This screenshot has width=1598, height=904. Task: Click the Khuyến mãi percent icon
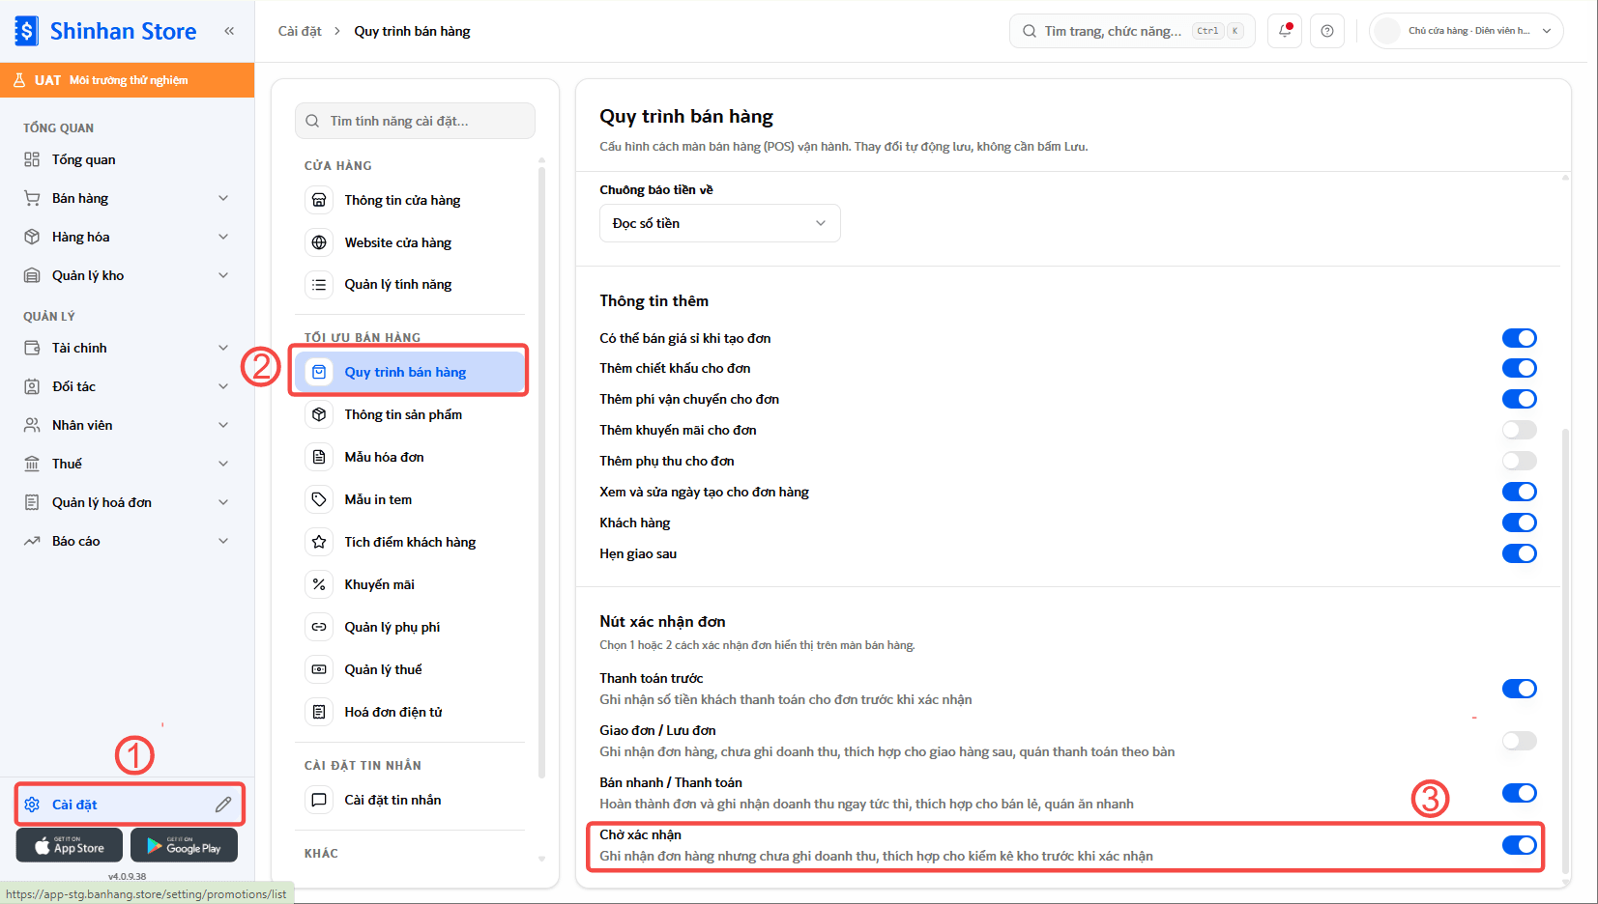[319, 584]
